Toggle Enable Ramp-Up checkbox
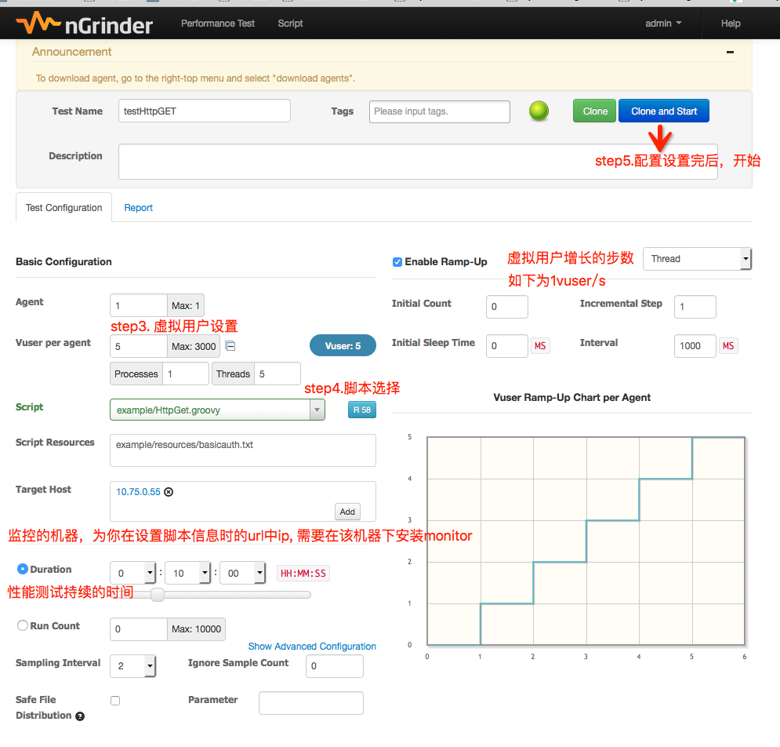The width and height of the screenshot is (780, 747). 397,262
